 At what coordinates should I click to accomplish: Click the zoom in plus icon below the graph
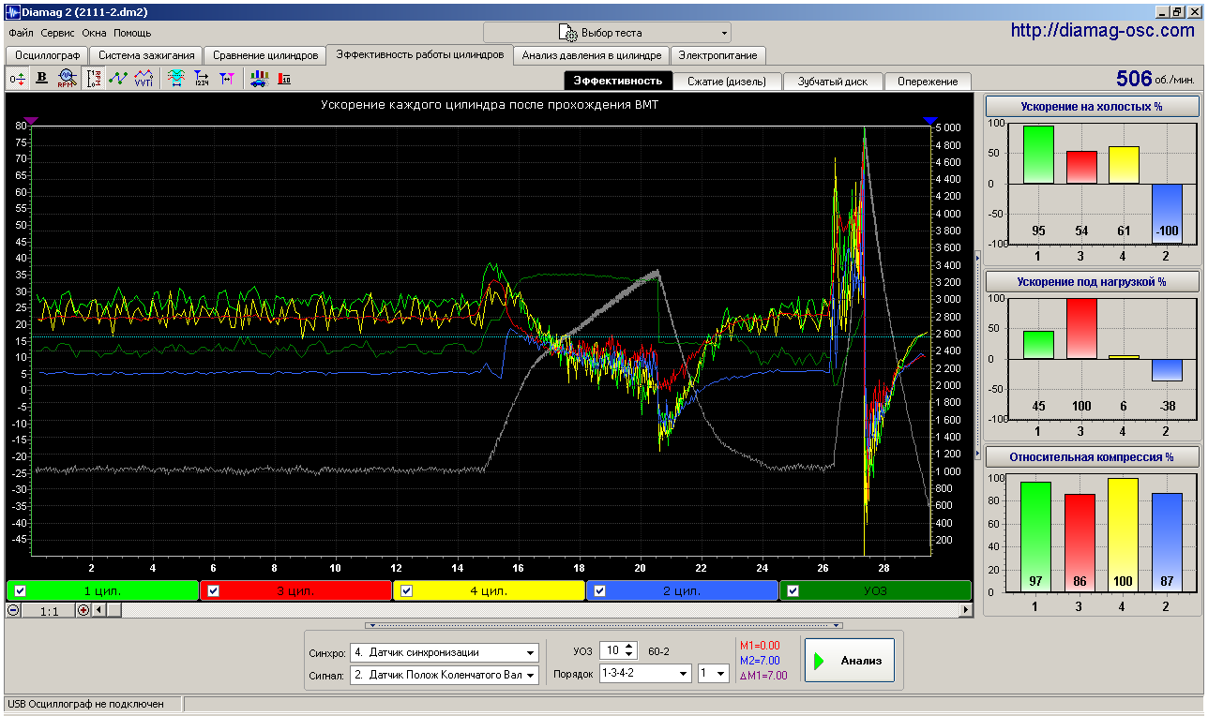point(83,610)
